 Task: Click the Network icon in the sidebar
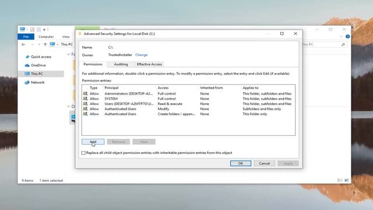pyautogui.click(x=27, y=82)
